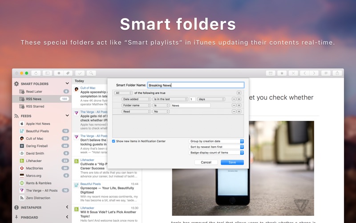Uncheck Show new items in Notification Center
The height and width of the screenshot is (223, 356).
113,141
